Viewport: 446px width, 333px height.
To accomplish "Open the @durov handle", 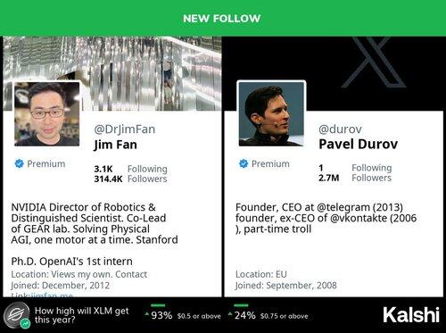I will 340,129.
